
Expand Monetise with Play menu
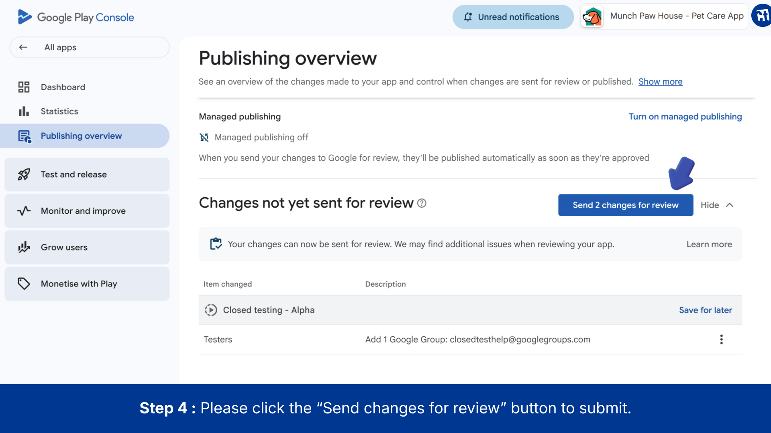click(x=87, y=284)
